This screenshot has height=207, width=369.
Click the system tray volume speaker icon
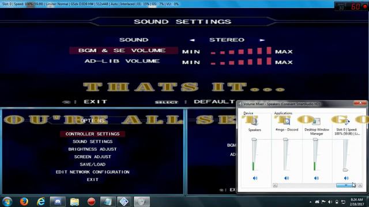click(x=330, y=202)
